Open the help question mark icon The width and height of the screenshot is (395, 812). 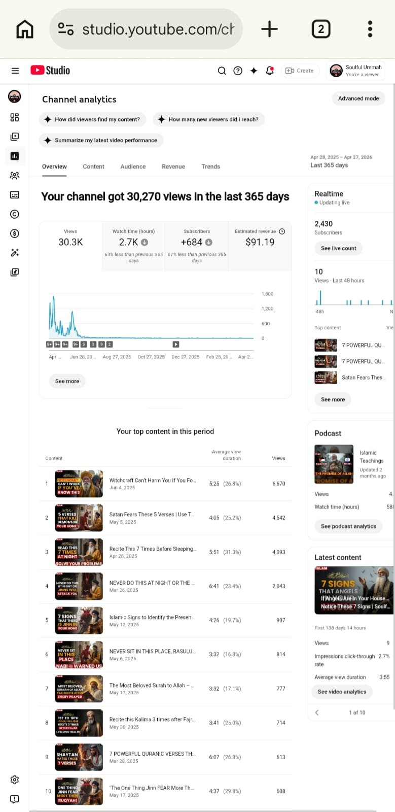[x=238, y=71]
